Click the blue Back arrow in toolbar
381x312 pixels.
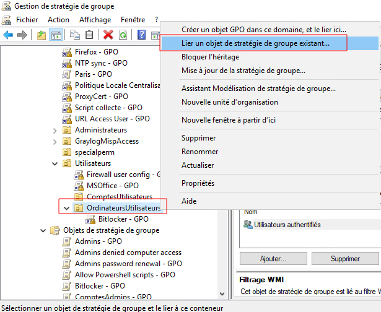tap(8, 35)
